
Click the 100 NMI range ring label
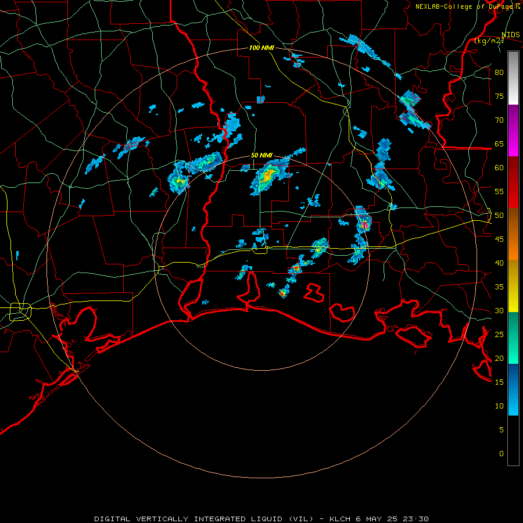pos(261,48)
